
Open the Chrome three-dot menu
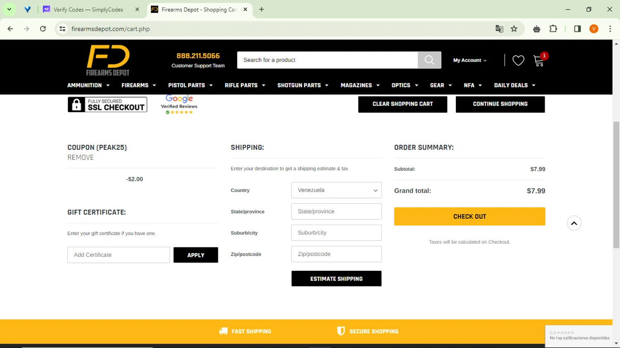[610, 29]
